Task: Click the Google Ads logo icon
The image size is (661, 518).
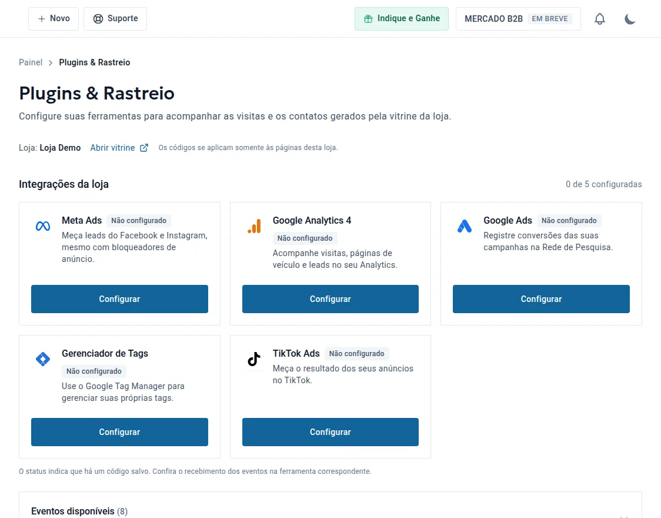Action: [465, 226]
